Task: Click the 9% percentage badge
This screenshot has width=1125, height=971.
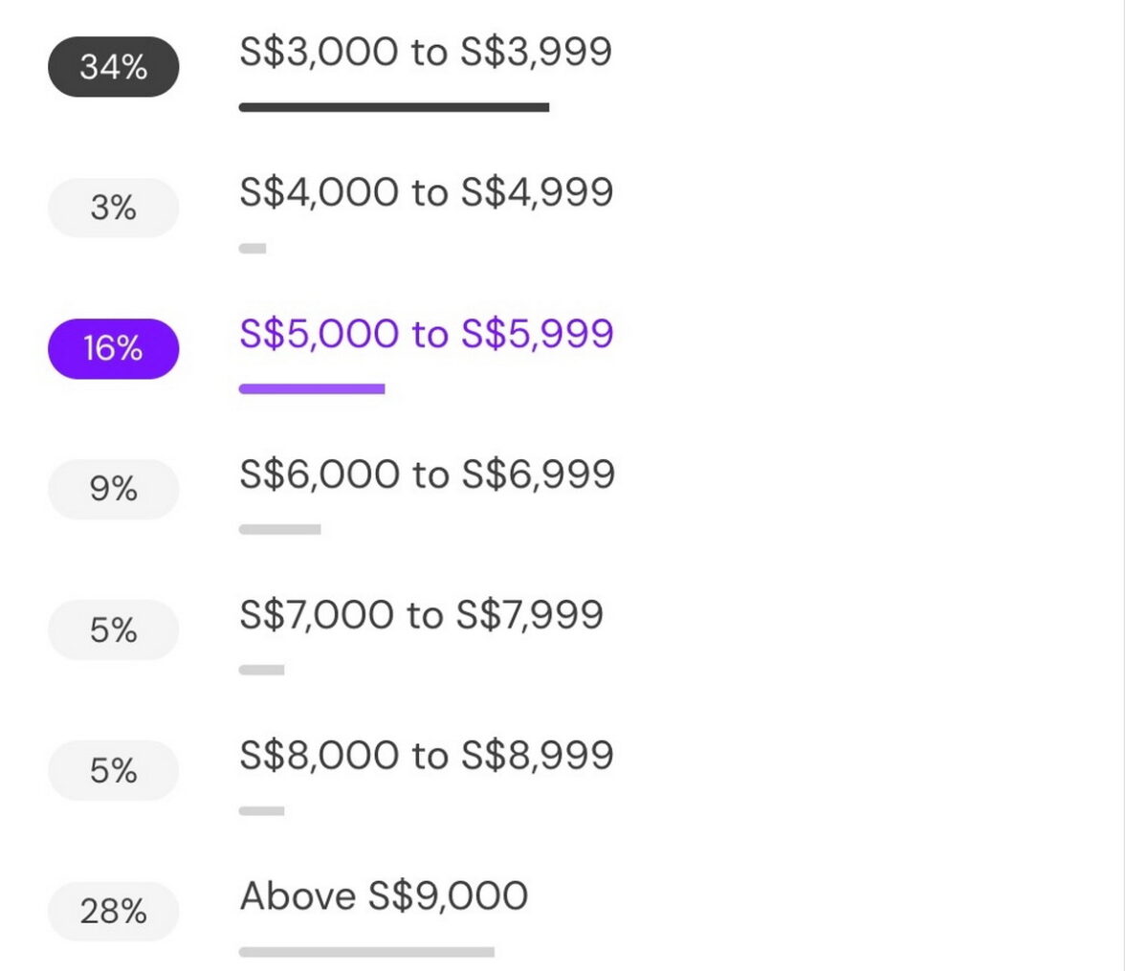Action: click(x=113, y=489)
